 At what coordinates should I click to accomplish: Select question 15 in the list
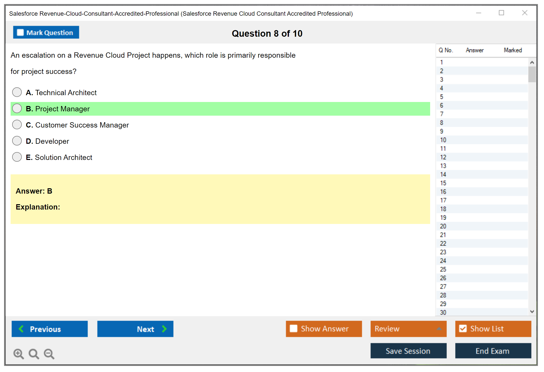tap(443, 183)
